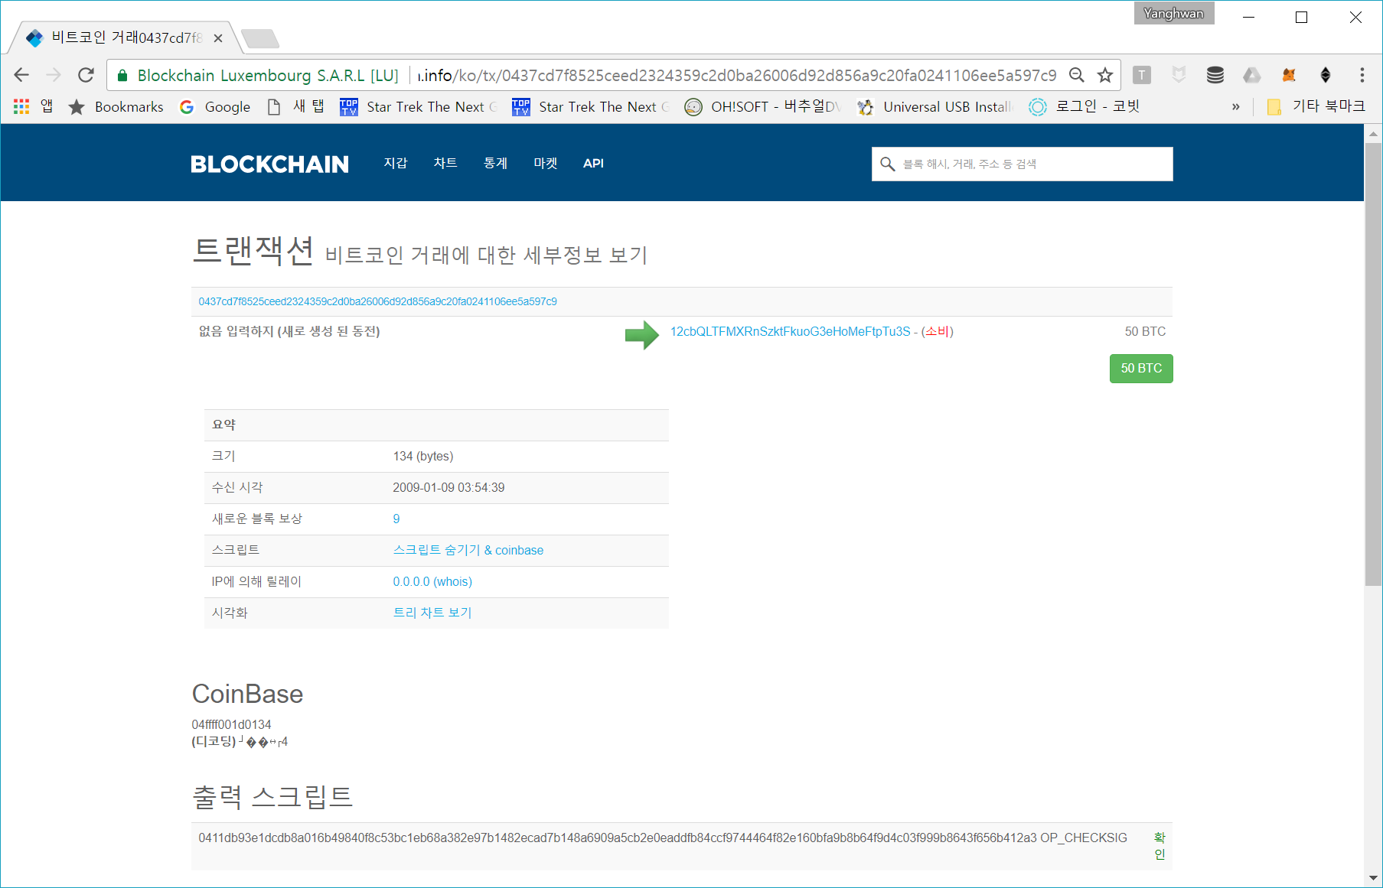Screen dimensions: 1383x888
Task: Click the gray T extension icon
Action: 1142,75
